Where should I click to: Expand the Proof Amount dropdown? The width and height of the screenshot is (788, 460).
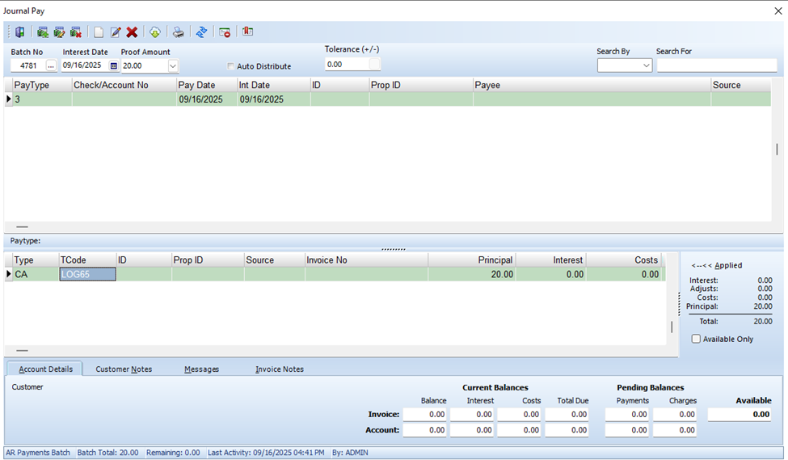pyautogui.click(x=173, y=65)
